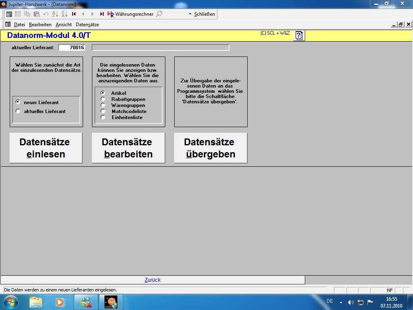The height and width of the screenshot is (310, 413).
Task: Jump to last record with toolbar arrow
Action: click(102, 14)
